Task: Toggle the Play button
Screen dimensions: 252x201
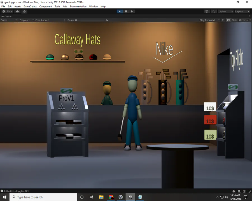Action: [120, 11]
